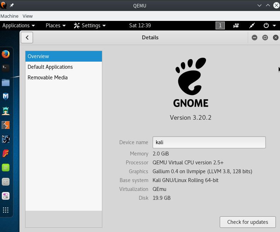Open the Terminal from the dock
Screen dimensions: 280x232
click(x=6, y=68)
